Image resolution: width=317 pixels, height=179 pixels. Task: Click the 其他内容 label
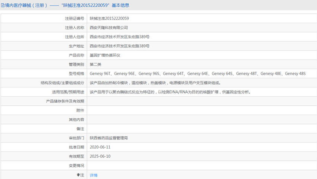click(x=76, y=120)
